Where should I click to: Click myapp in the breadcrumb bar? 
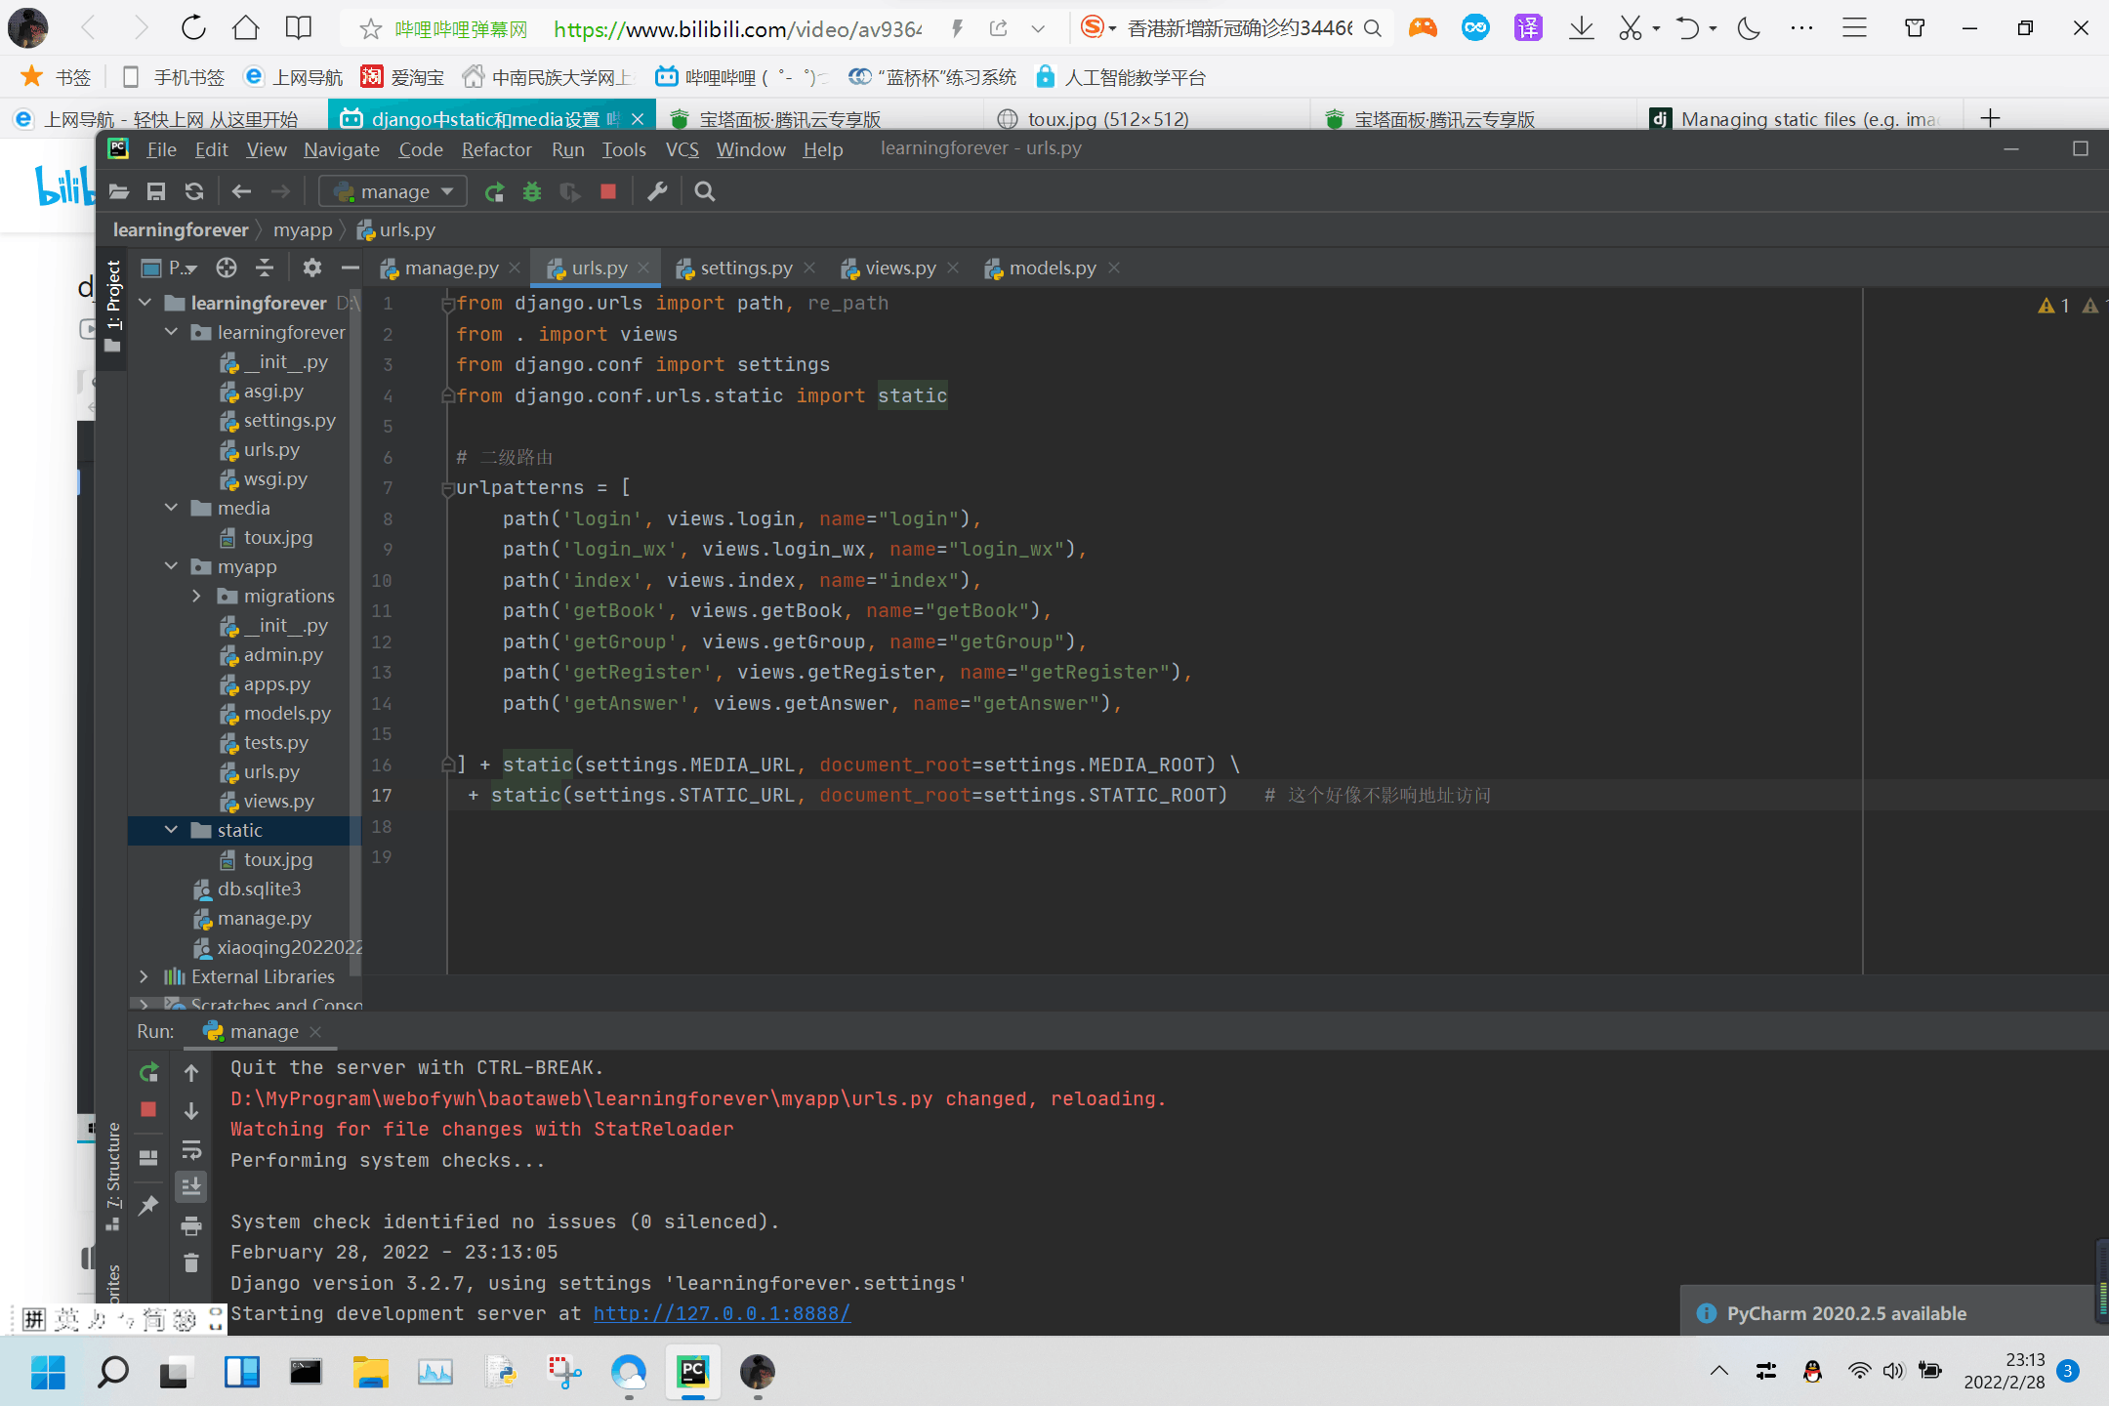[303, 230]
